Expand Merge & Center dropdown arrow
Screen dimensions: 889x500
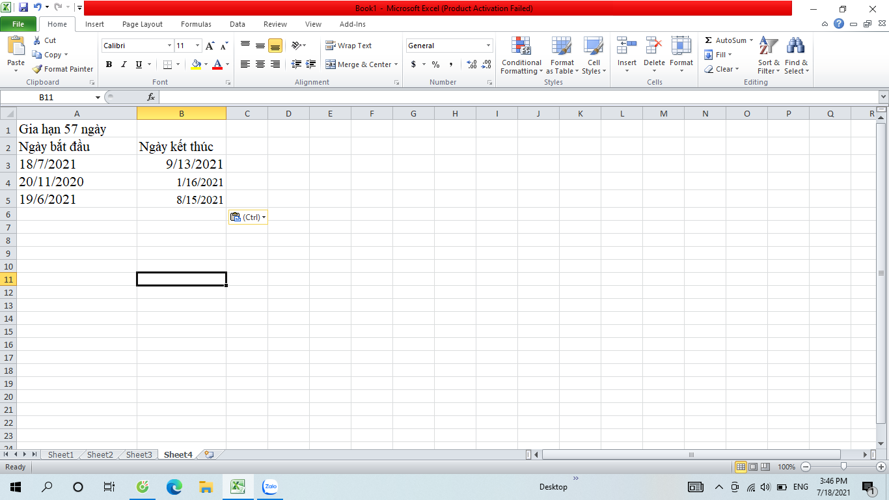(x=396, y=64)
